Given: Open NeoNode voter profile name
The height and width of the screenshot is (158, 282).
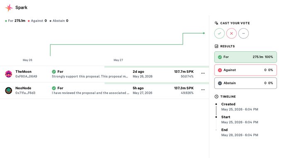Looking at the screenshot, I should (x=23, y=88).
